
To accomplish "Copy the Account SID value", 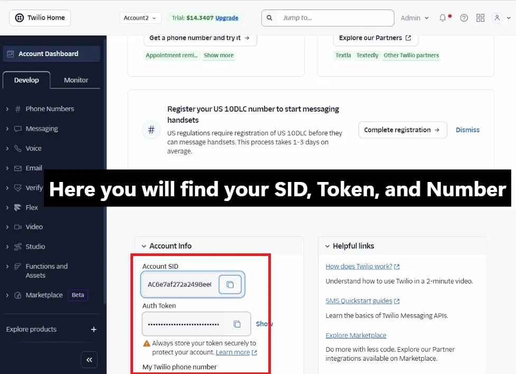I will pyautogui.click(x=230, y=284).
